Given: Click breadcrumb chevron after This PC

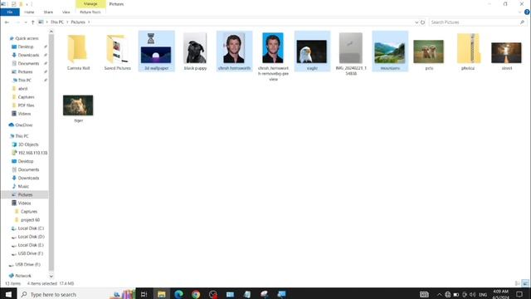Looking at the screenshot, I should point(67,22).
